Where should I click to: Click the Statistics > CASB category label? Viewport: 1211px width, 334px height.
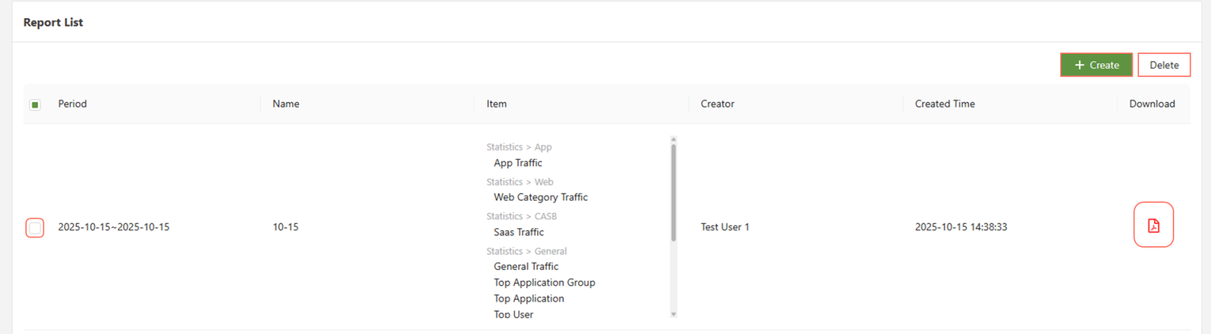521,216
